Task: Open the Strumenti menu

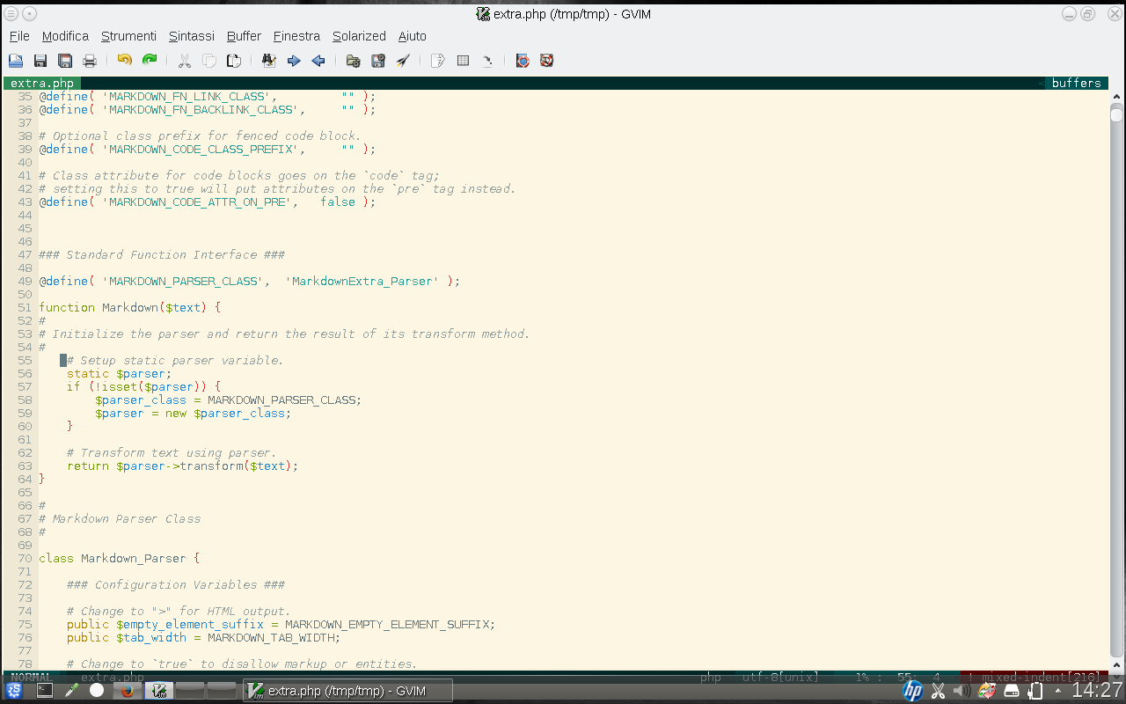Action: (128, 36)
